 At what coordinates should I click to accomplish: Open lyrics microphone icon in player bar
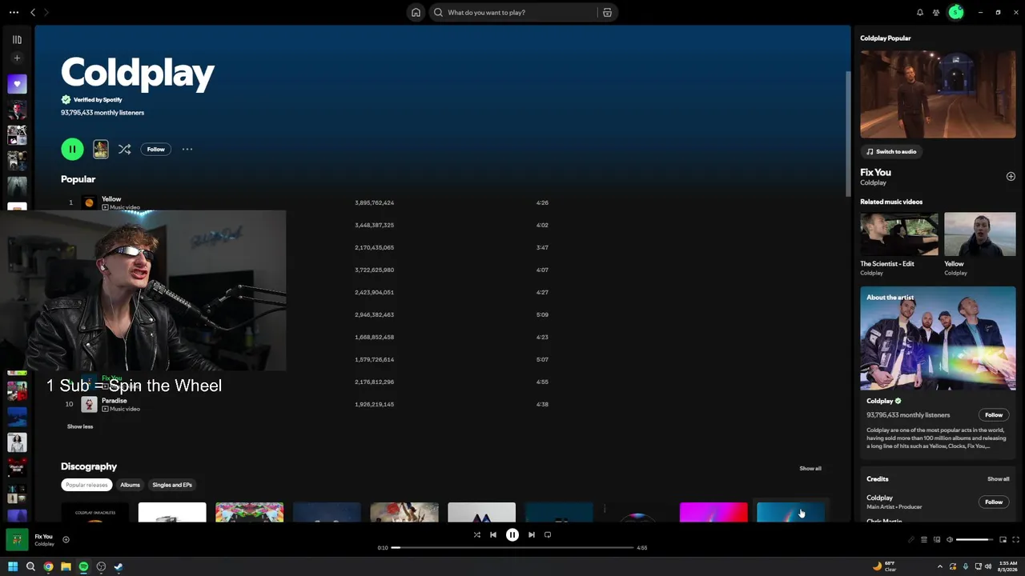point(911,540)
